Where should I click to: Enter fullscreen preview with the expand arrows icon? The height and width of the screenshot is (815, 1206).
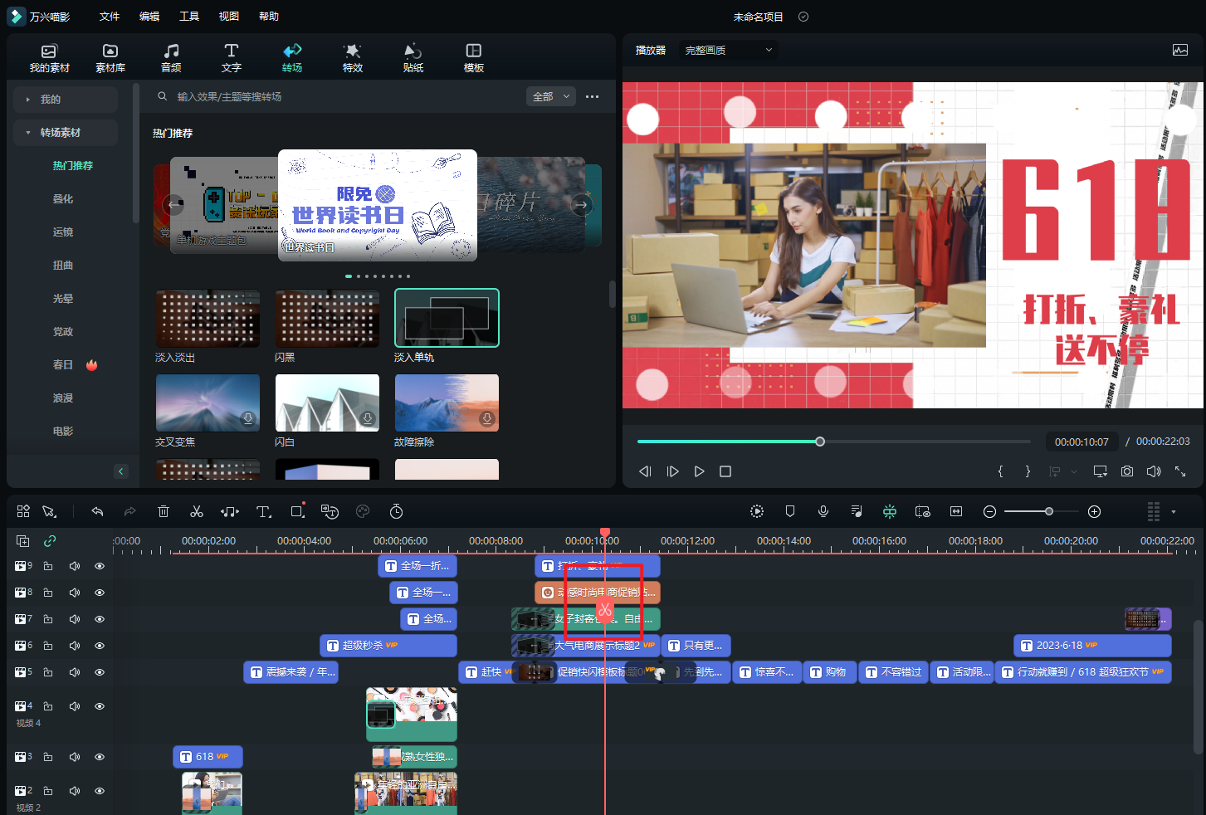click(x=1179, y=471)
